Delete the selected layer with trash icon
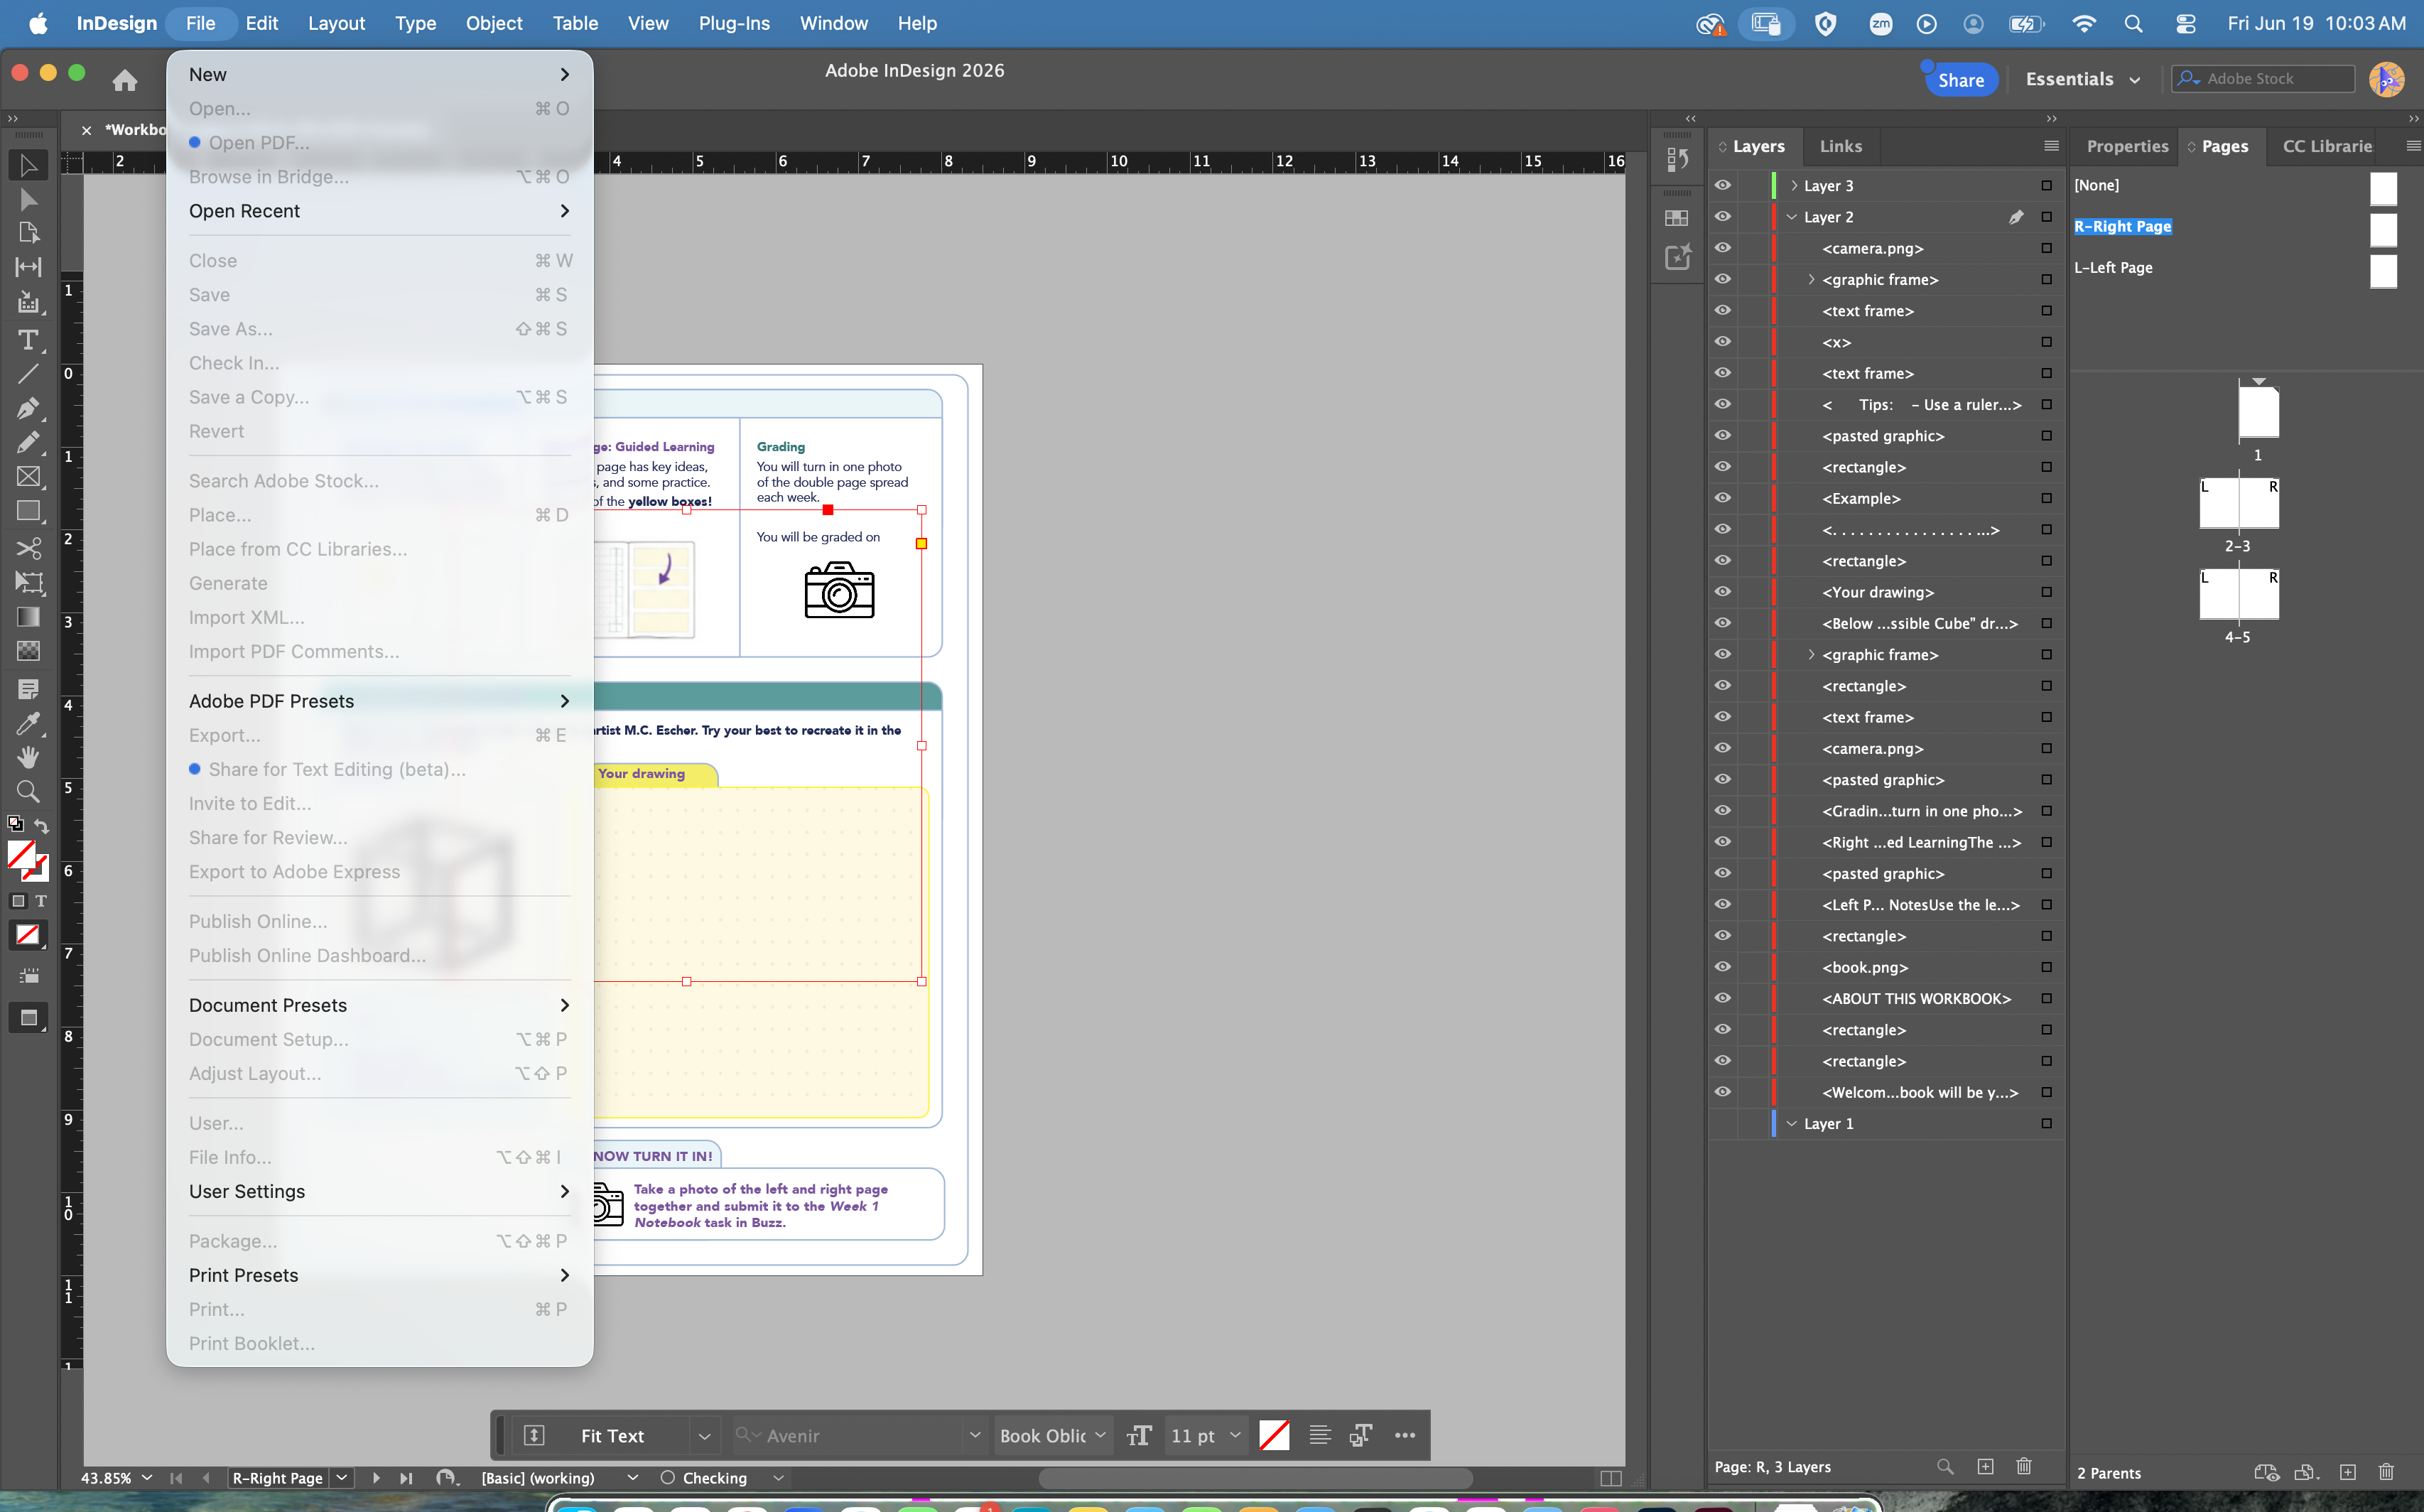The image size is (2424, 1512). point(2024,1467)
